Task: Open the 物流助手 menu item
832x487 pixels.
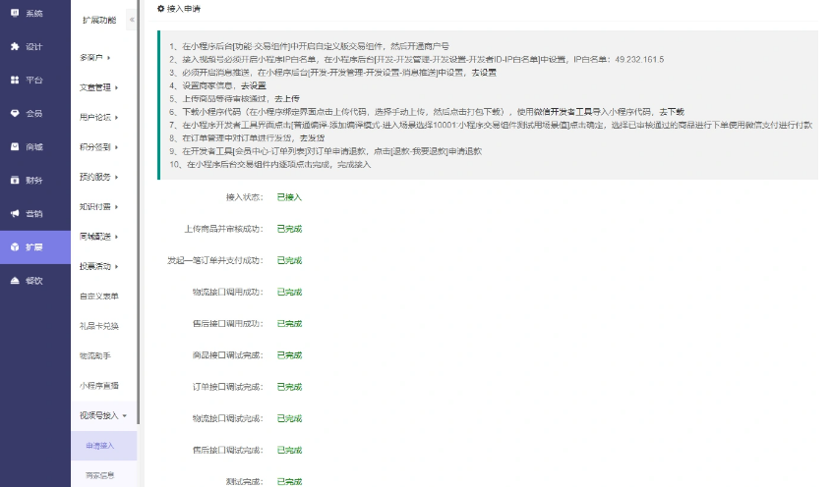Action: point(95,356)
